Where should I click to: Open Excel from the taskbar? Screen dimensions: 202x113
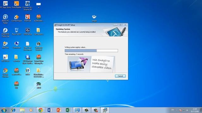coord(68,110)
